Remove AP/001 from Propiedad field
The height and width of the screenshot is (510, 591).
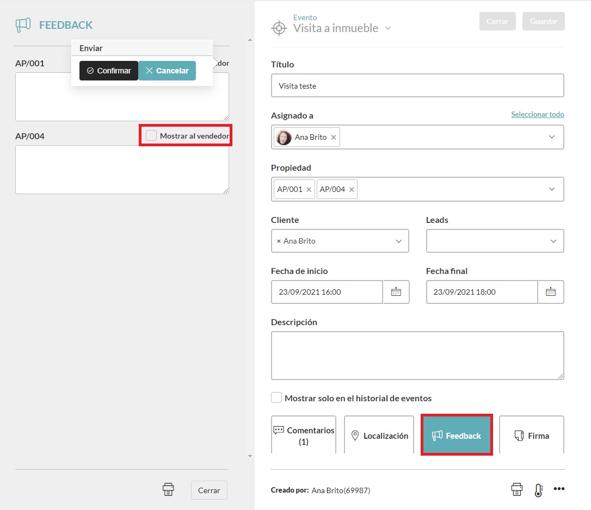(x=309, y=190)
